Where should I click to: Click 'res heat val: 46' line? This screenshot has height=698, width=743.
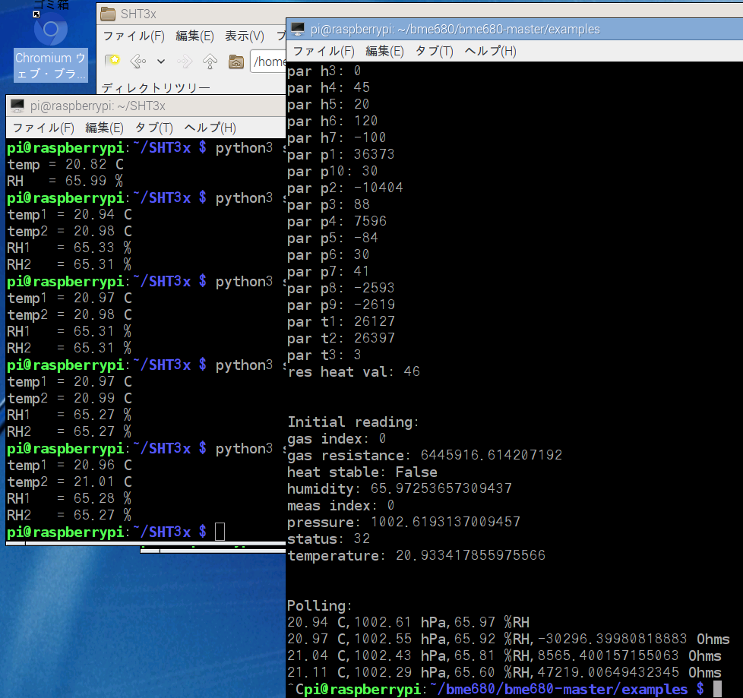coord(353,371)
